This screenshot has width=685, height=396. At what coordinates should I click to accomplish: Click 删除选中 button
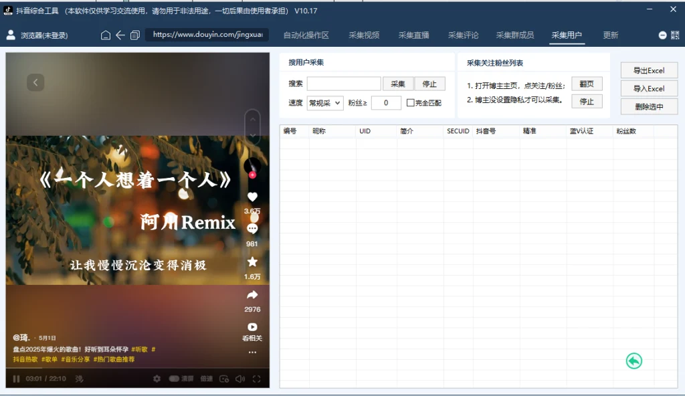pyautogui.click(x=649, y=106)
